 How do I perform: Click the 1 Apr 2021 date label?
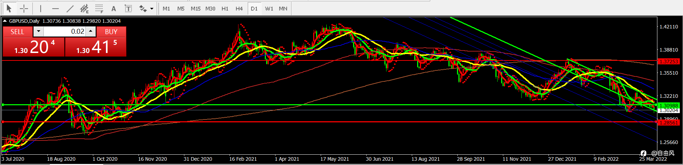[x=287, y=159]
